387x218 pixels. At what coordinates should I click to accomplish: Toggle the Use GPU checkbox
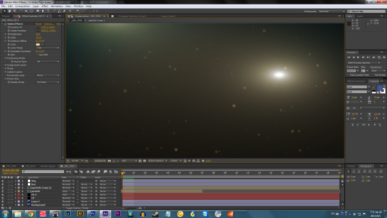[x=37, y=54]
